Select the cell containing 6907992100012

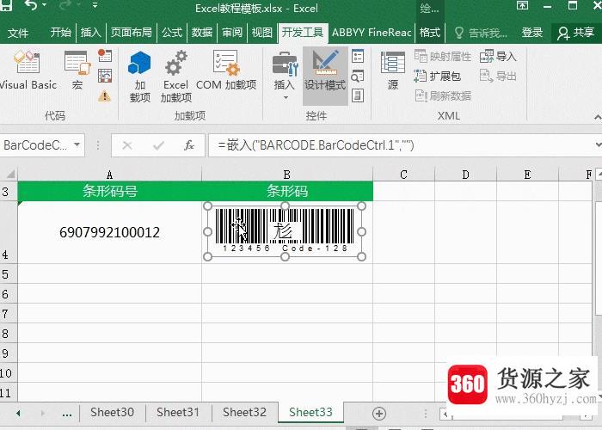click(110, 232)
